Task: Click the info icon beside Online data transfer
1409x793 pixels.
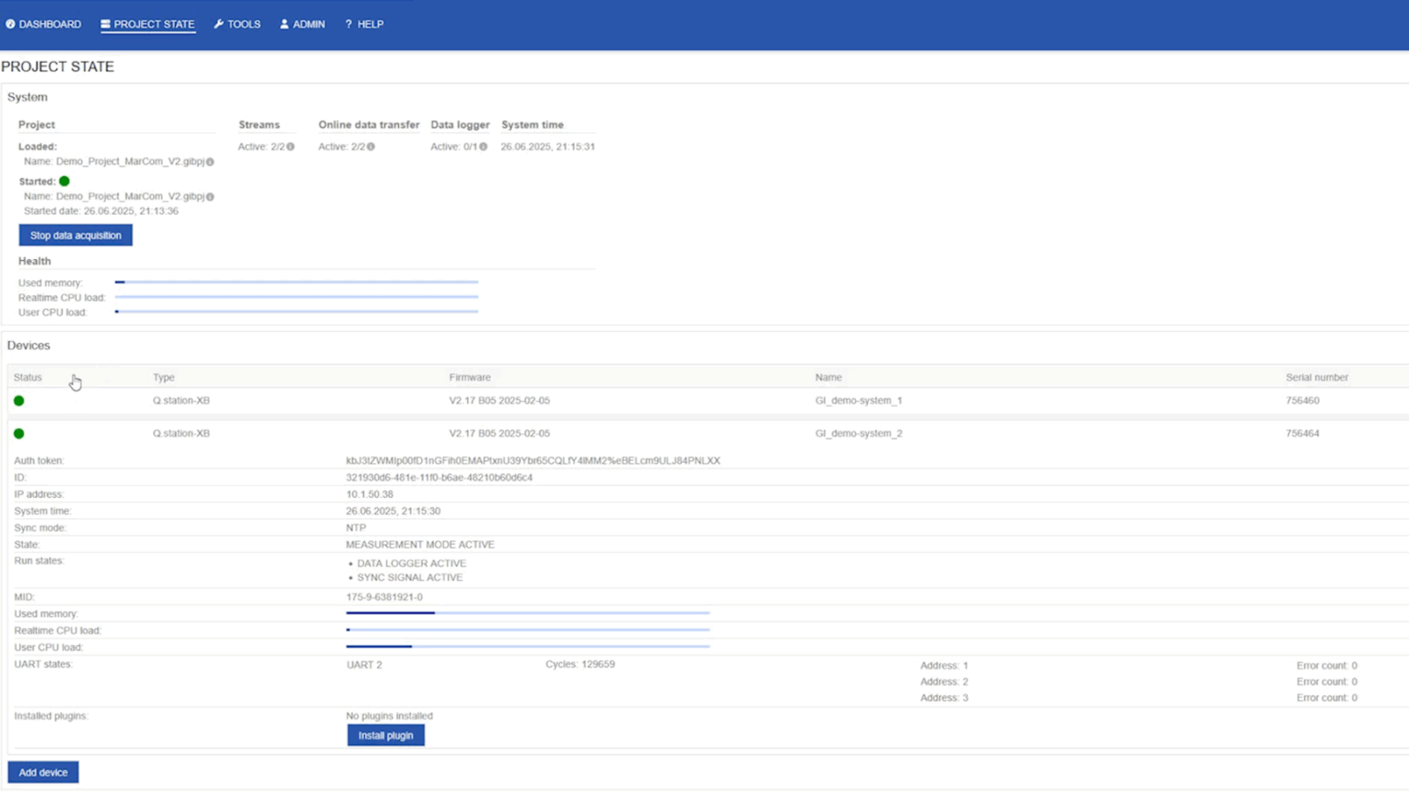Action: (x=370, y=147)
